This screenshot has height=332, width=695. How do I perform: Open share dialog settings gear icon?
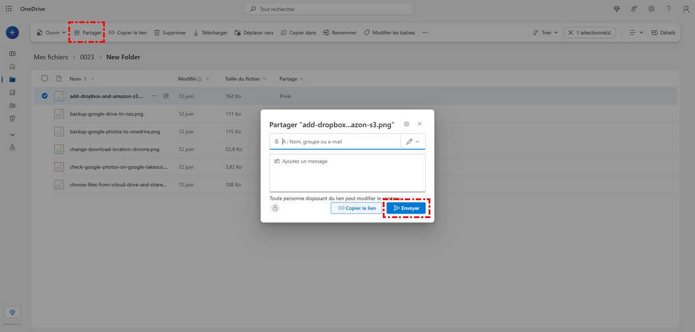(407, 124)
